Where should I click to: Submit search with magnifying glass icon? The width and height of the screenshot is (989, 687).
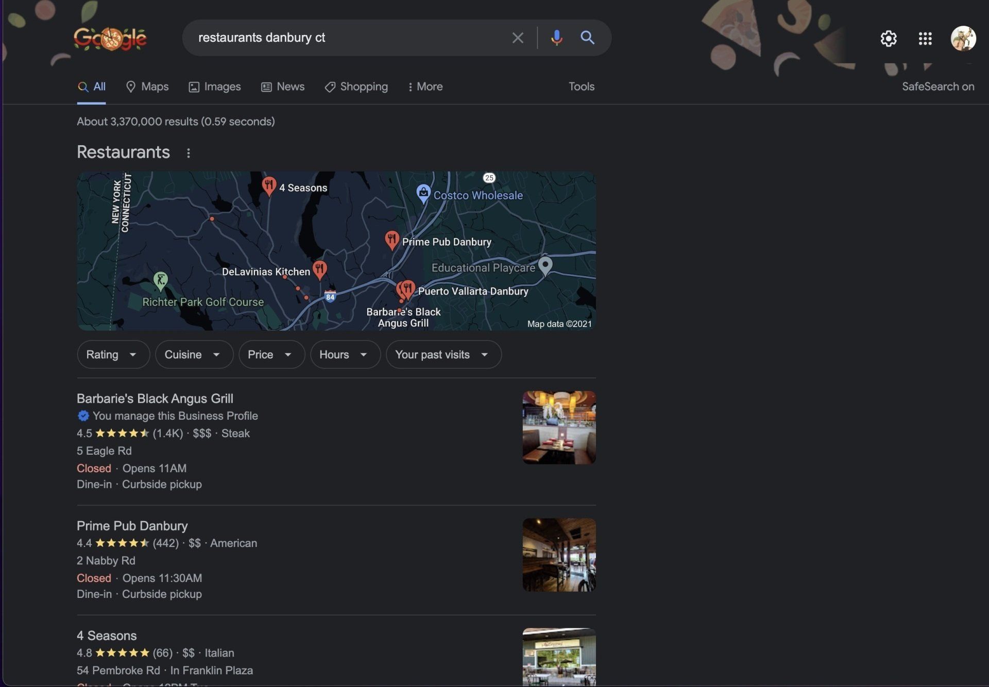pos(588,38)
